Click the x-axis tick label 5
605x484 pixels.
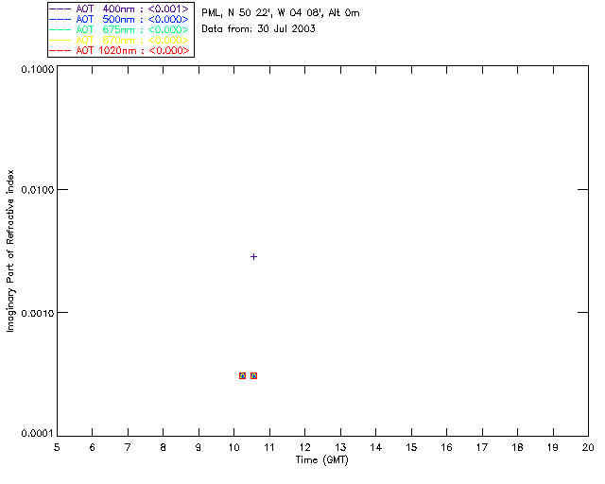57,447
